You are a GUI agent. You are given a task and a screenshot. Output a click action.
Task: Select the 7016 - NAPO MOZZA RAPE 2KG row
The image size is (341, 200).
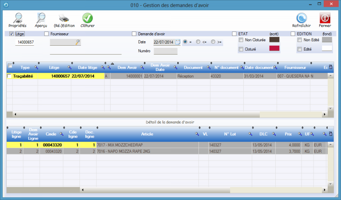[147, 151]
